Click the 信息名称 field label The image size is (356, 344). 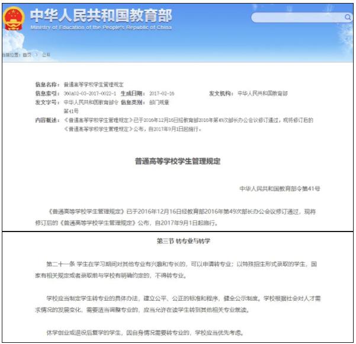47,85
